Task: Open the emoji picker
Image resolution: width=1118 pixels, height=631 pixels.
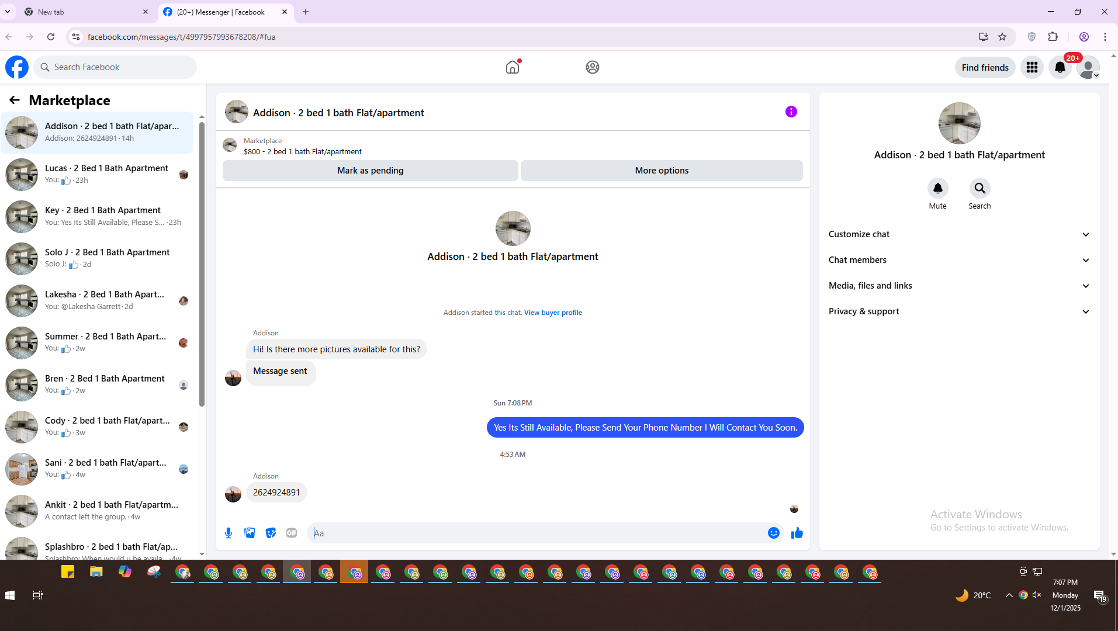Action: click(773, 533)
